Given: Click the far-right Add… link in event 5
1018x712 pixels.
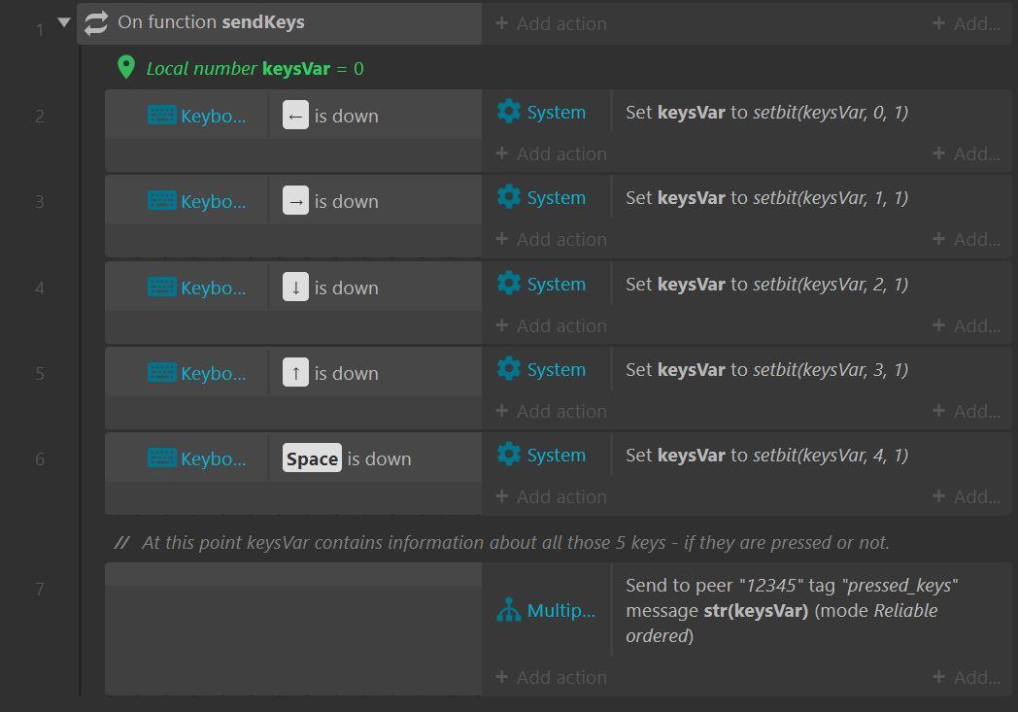Looking at the screenshot, I should click(967, 411).
